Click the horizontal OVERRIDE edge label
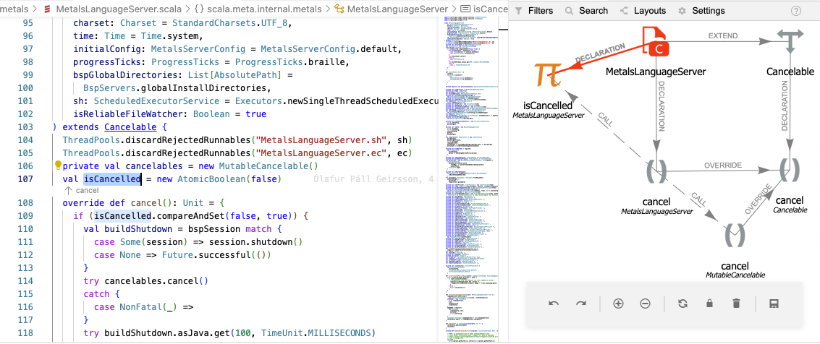Screen dimensions: 820x344 click(x=723, y=165)
